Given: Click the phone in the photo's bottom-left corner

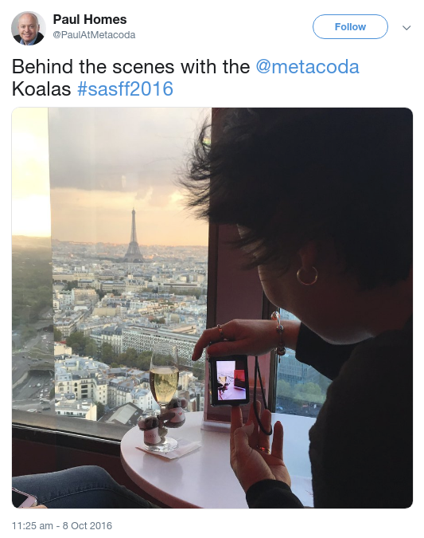Looking at the screenshot, I should coord(24,497).
